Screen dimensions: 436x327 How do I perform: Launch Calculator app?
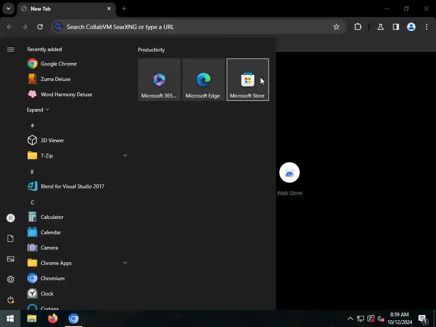point(78,217)
